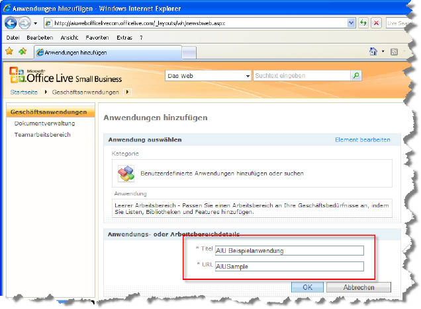Click the Anwendung auswählen section header
The height and width of the screenshot is (309, 421).
pos(145,140)
